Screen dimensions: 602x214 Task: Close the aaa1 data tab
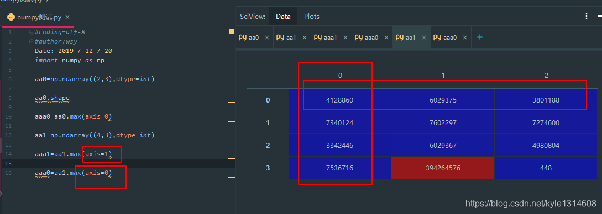point(345,38)
